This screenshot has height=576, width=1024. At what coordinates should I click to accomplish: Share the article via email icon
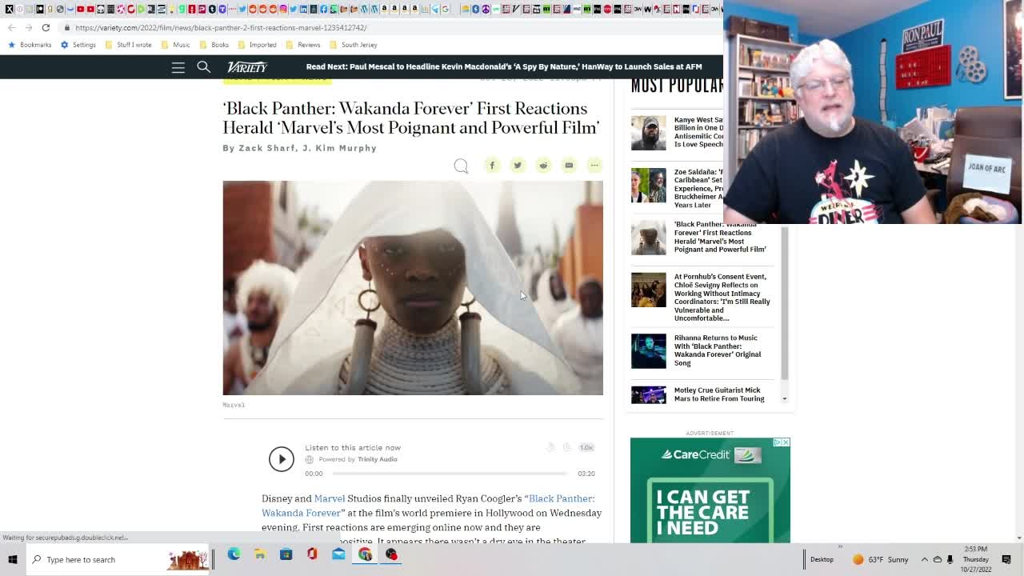[569, 166]
